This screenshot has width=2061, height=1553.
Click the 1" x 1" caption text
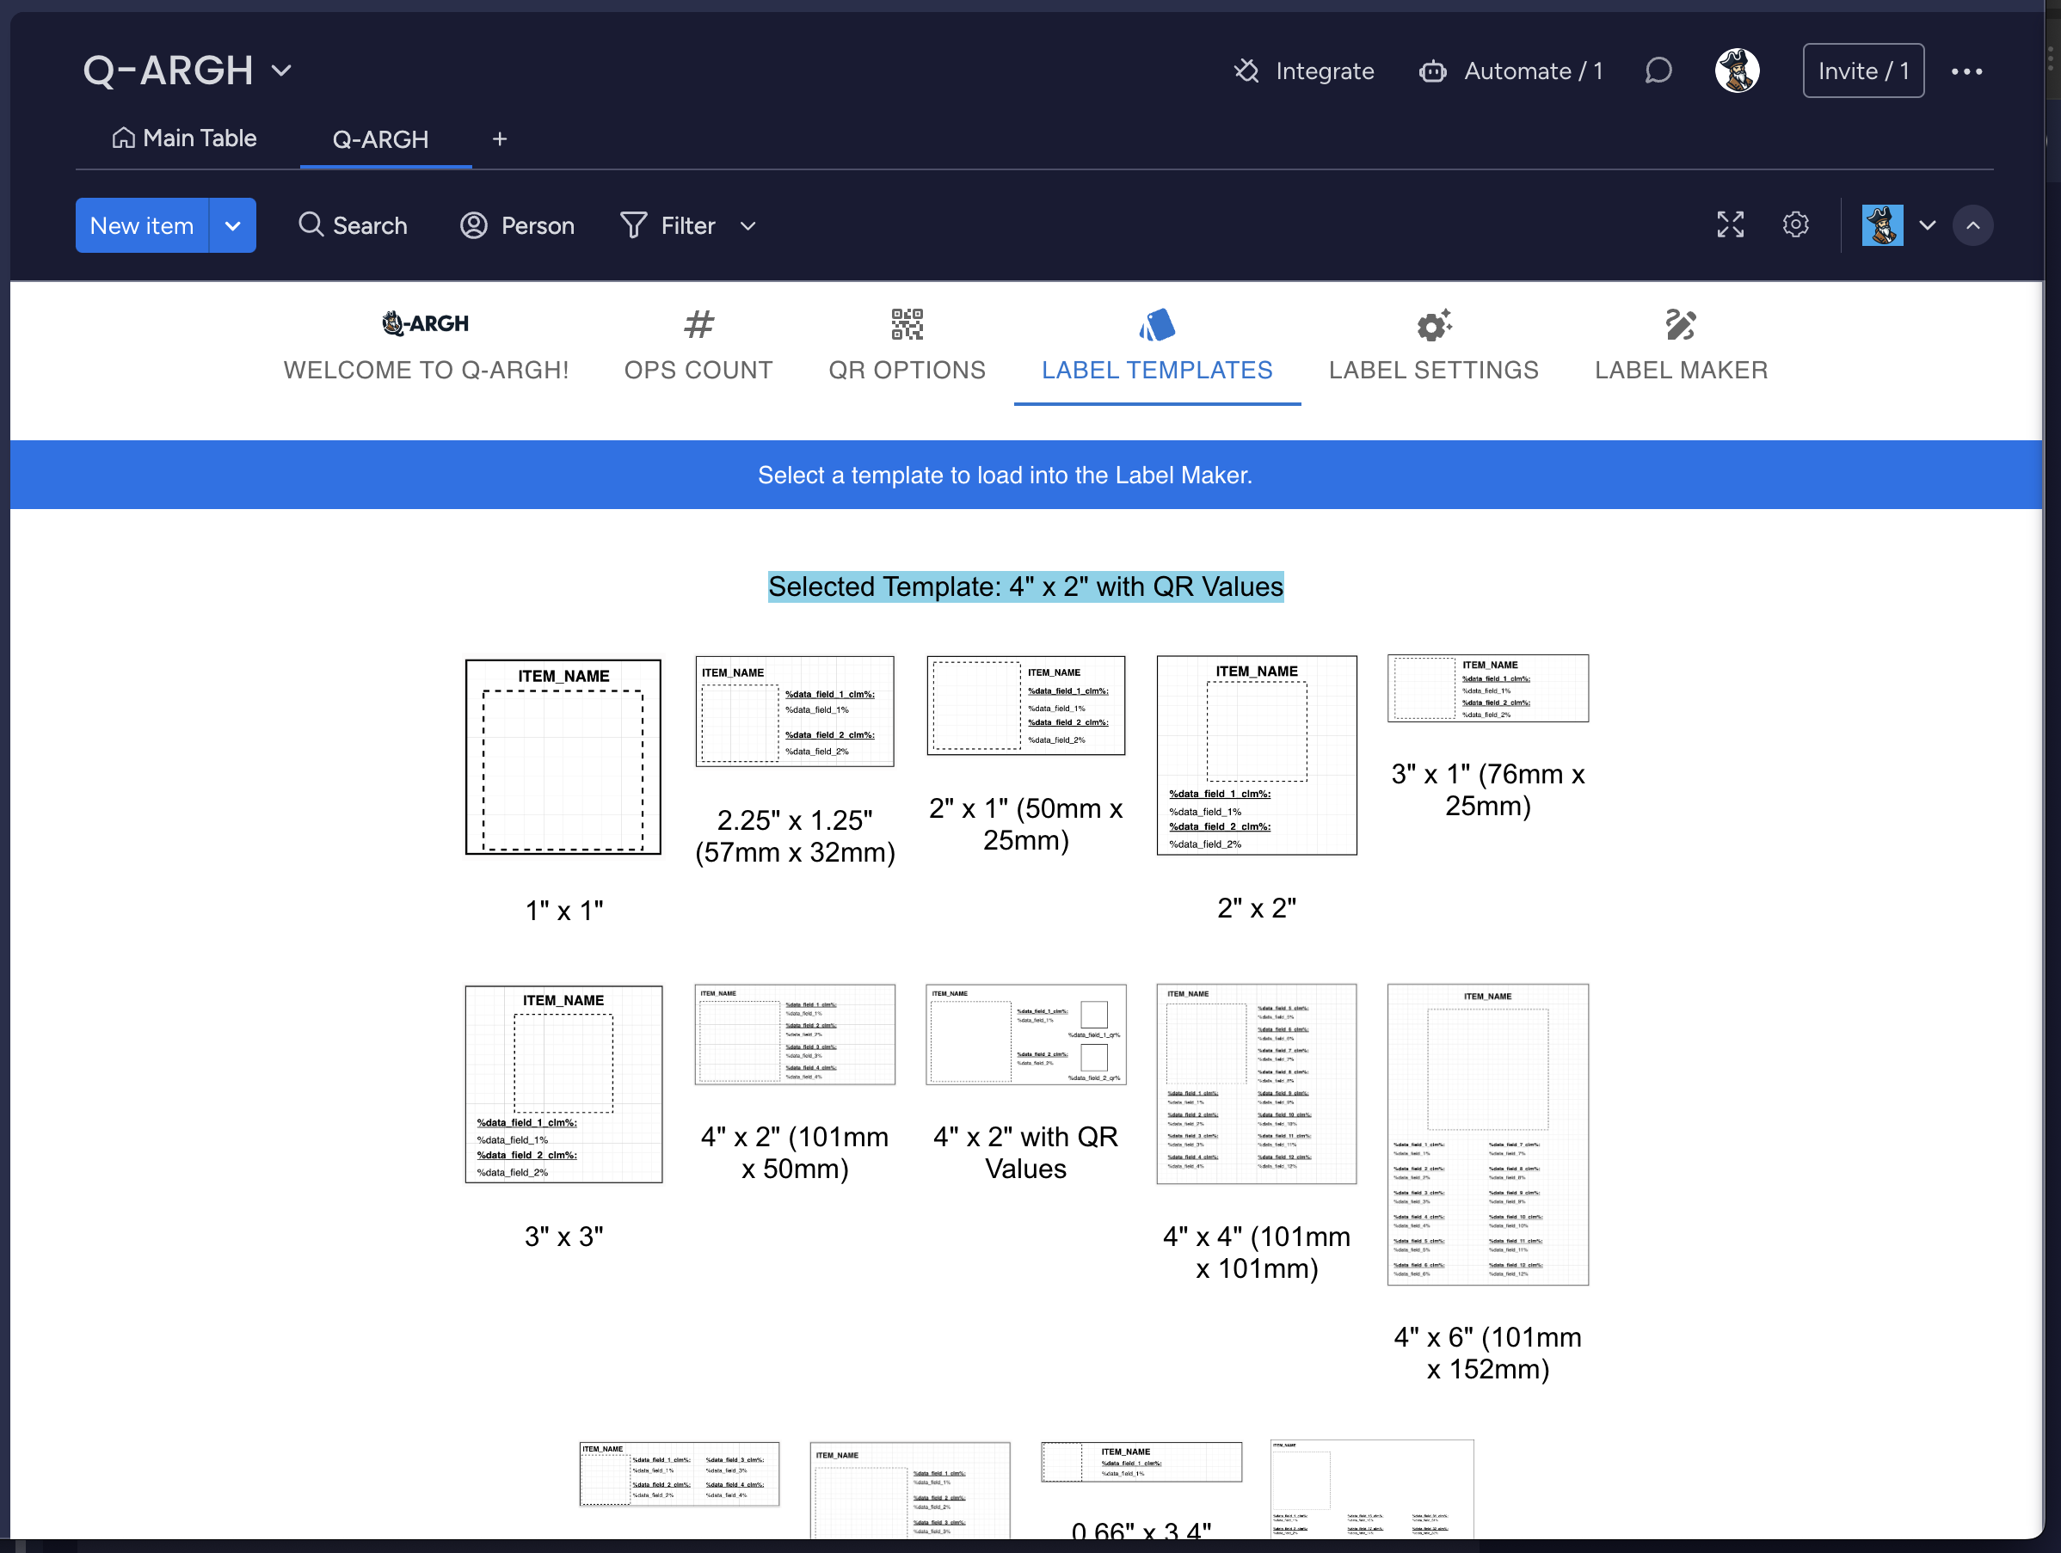[563, 910]
